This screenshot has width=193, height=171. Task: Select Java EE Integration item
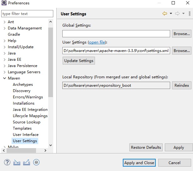[30, 110]
